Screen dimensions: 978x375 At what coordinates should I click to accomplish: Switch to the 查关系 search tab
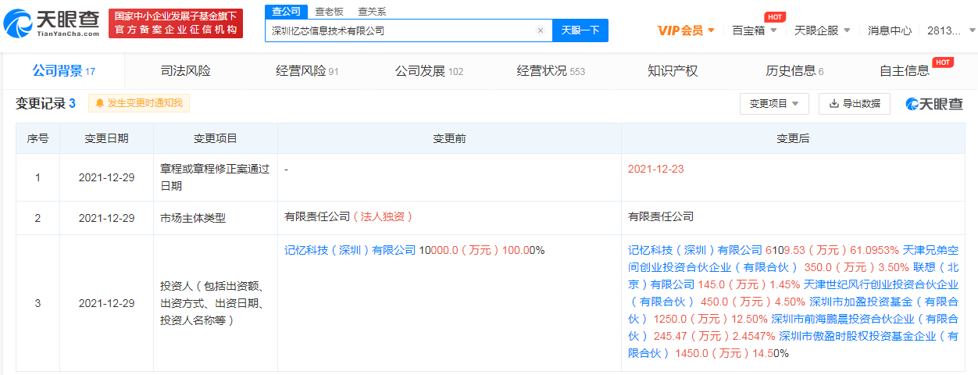click(372, 11)
